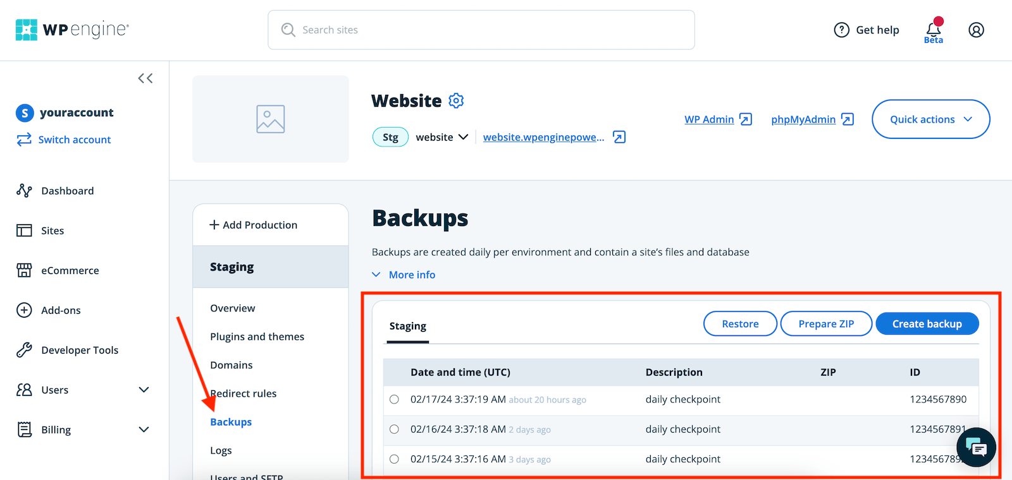Open the WP Admin link
The image size is (1012, 480).
pos(709,119)
